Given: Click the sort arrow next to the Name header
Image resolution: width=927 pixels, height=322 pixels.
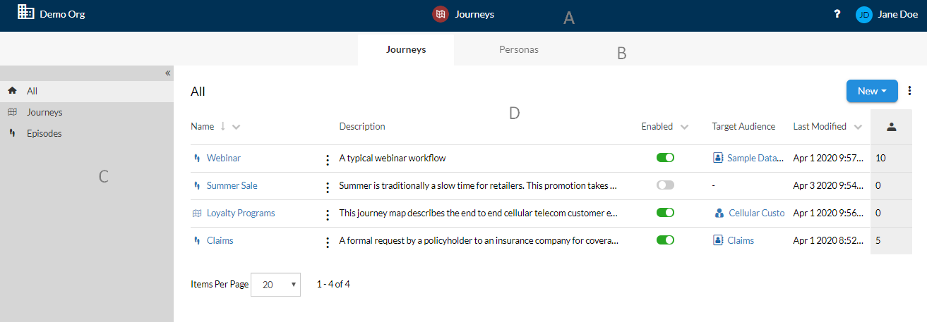Looking at the screenshot, I should 222,127.
